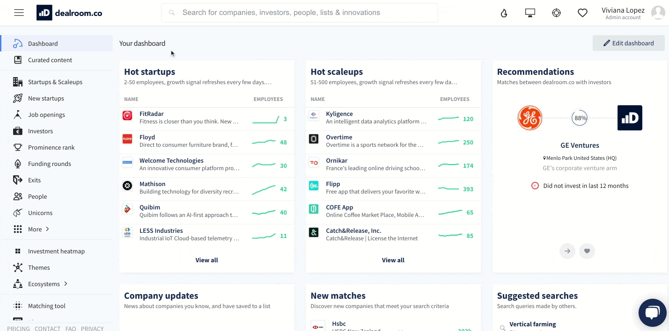The height and width of the screenshot is (331, 669).
Task: Sort by EMPLOYEES in Hot startups
Action: tap(268, 99)
